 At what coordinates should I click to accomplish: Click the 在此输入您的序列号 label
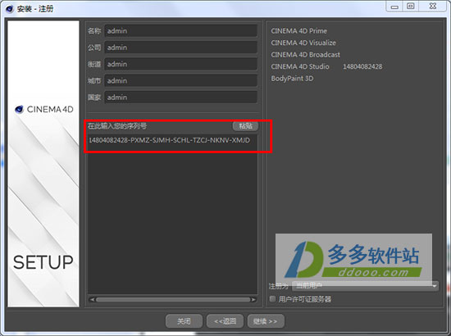click(117, 126)
